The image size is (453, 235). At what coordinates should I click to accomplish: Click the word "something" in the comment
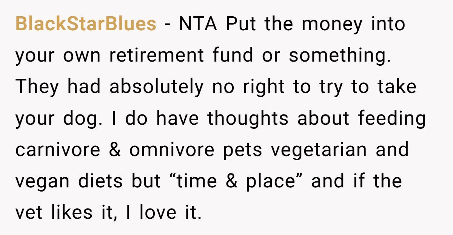[339, 56]
